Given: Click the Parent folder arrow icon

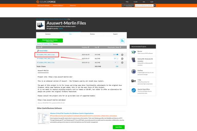Looking at the screenshot, I should point(38,51).
